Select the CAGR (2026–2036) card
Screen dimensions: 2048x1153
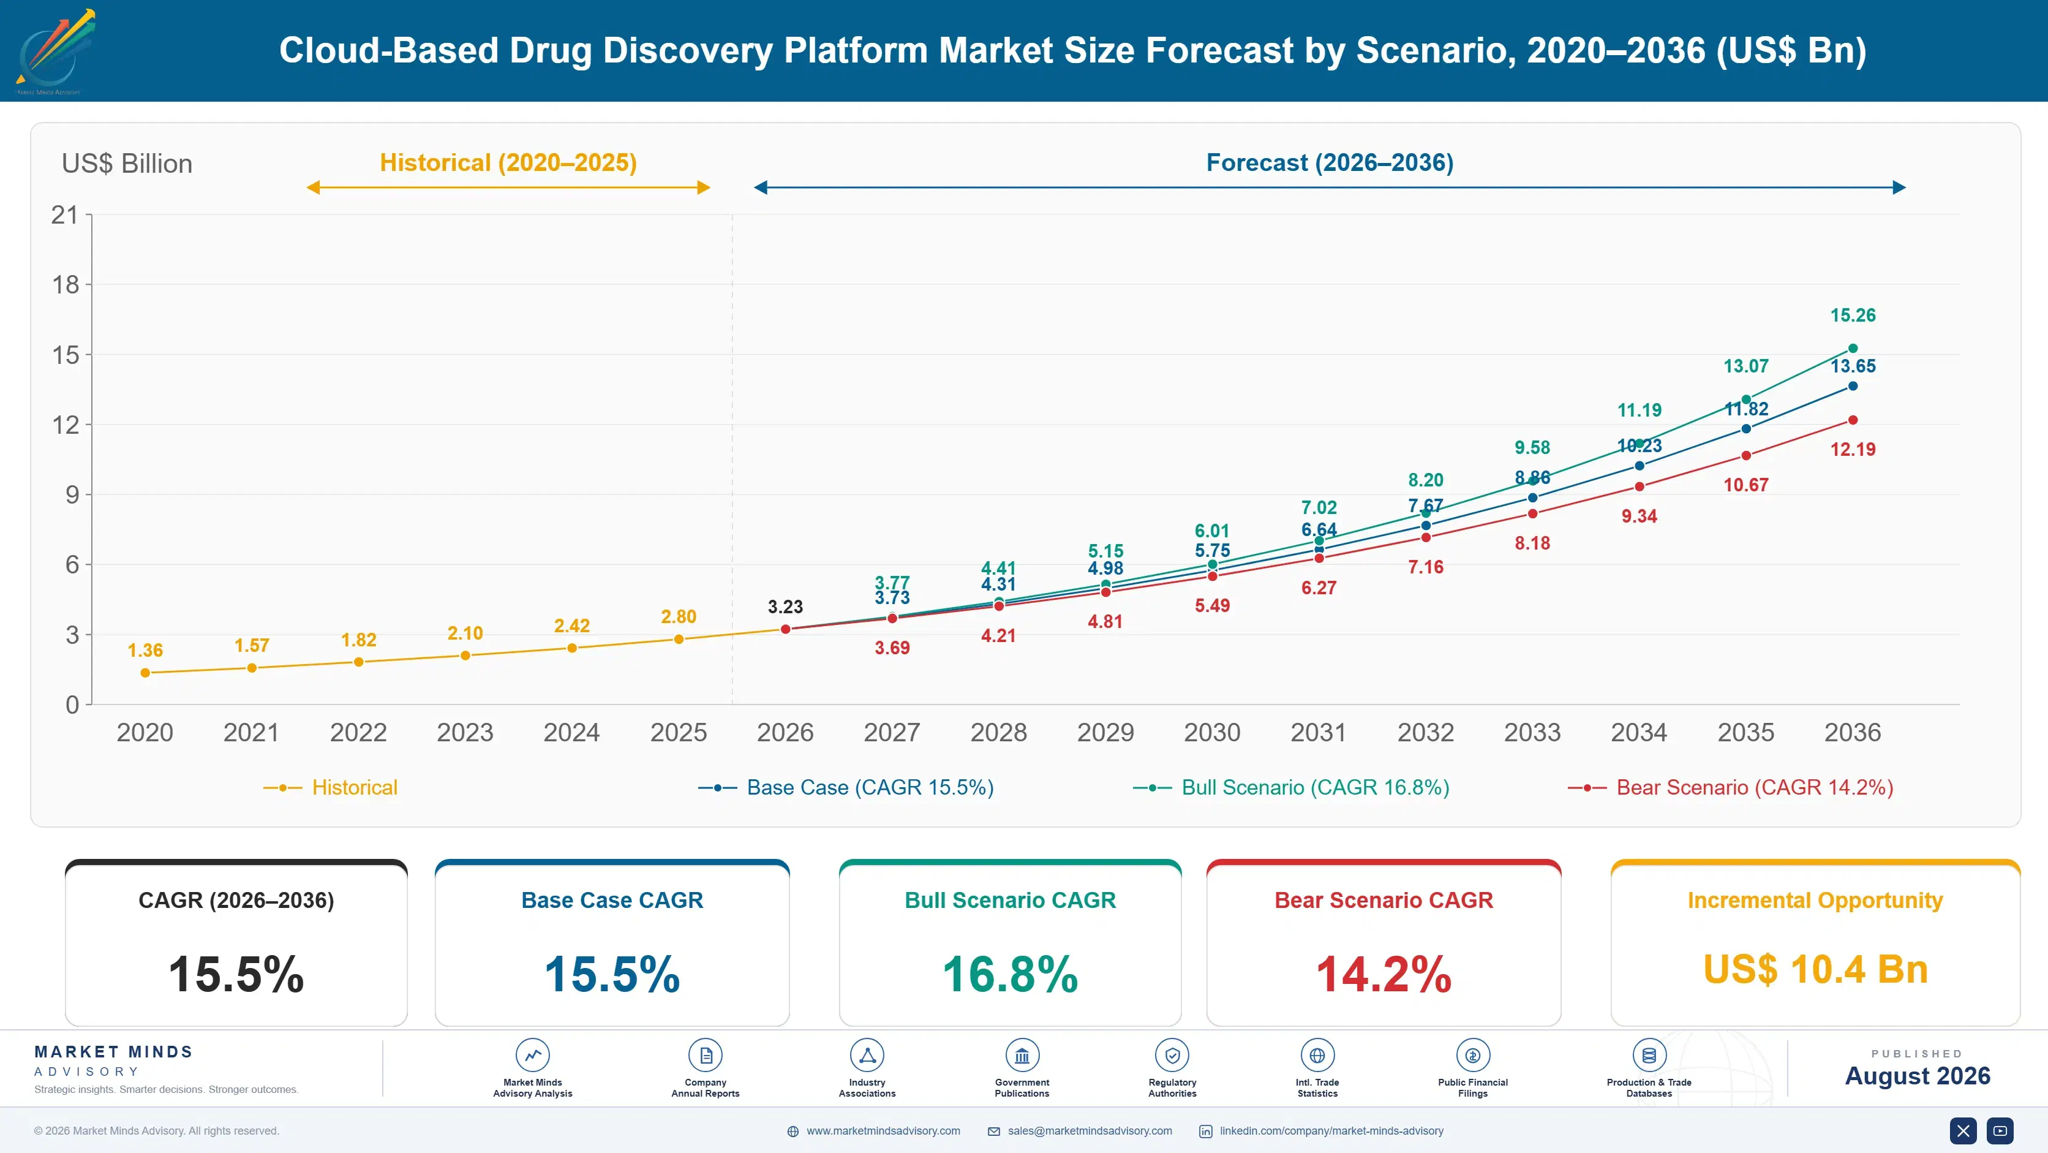[x=236, y=943]
